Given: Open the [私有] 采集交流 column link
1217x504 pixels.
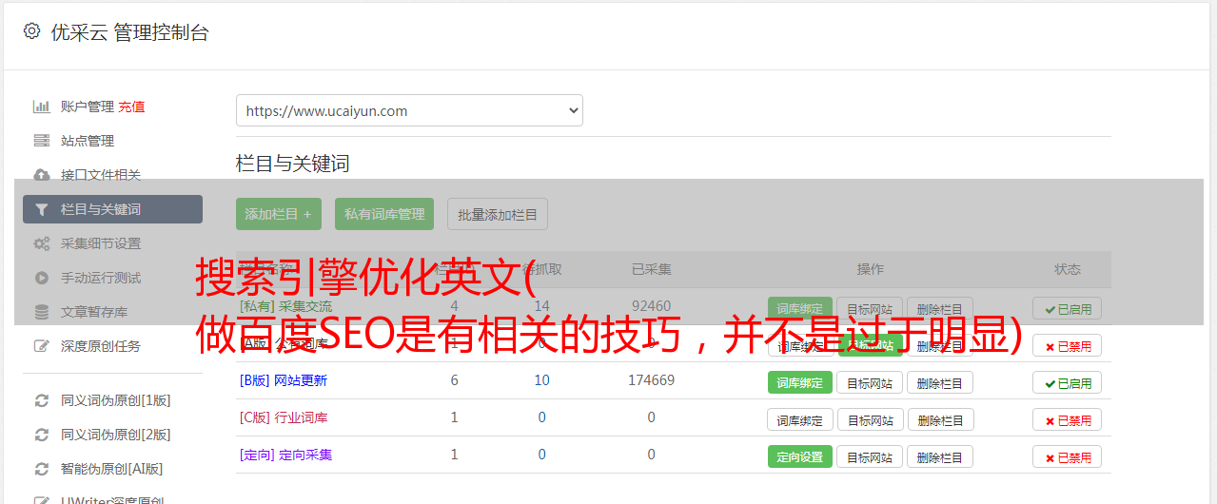Looking at the screenshot, I should (x=285, y=306).
